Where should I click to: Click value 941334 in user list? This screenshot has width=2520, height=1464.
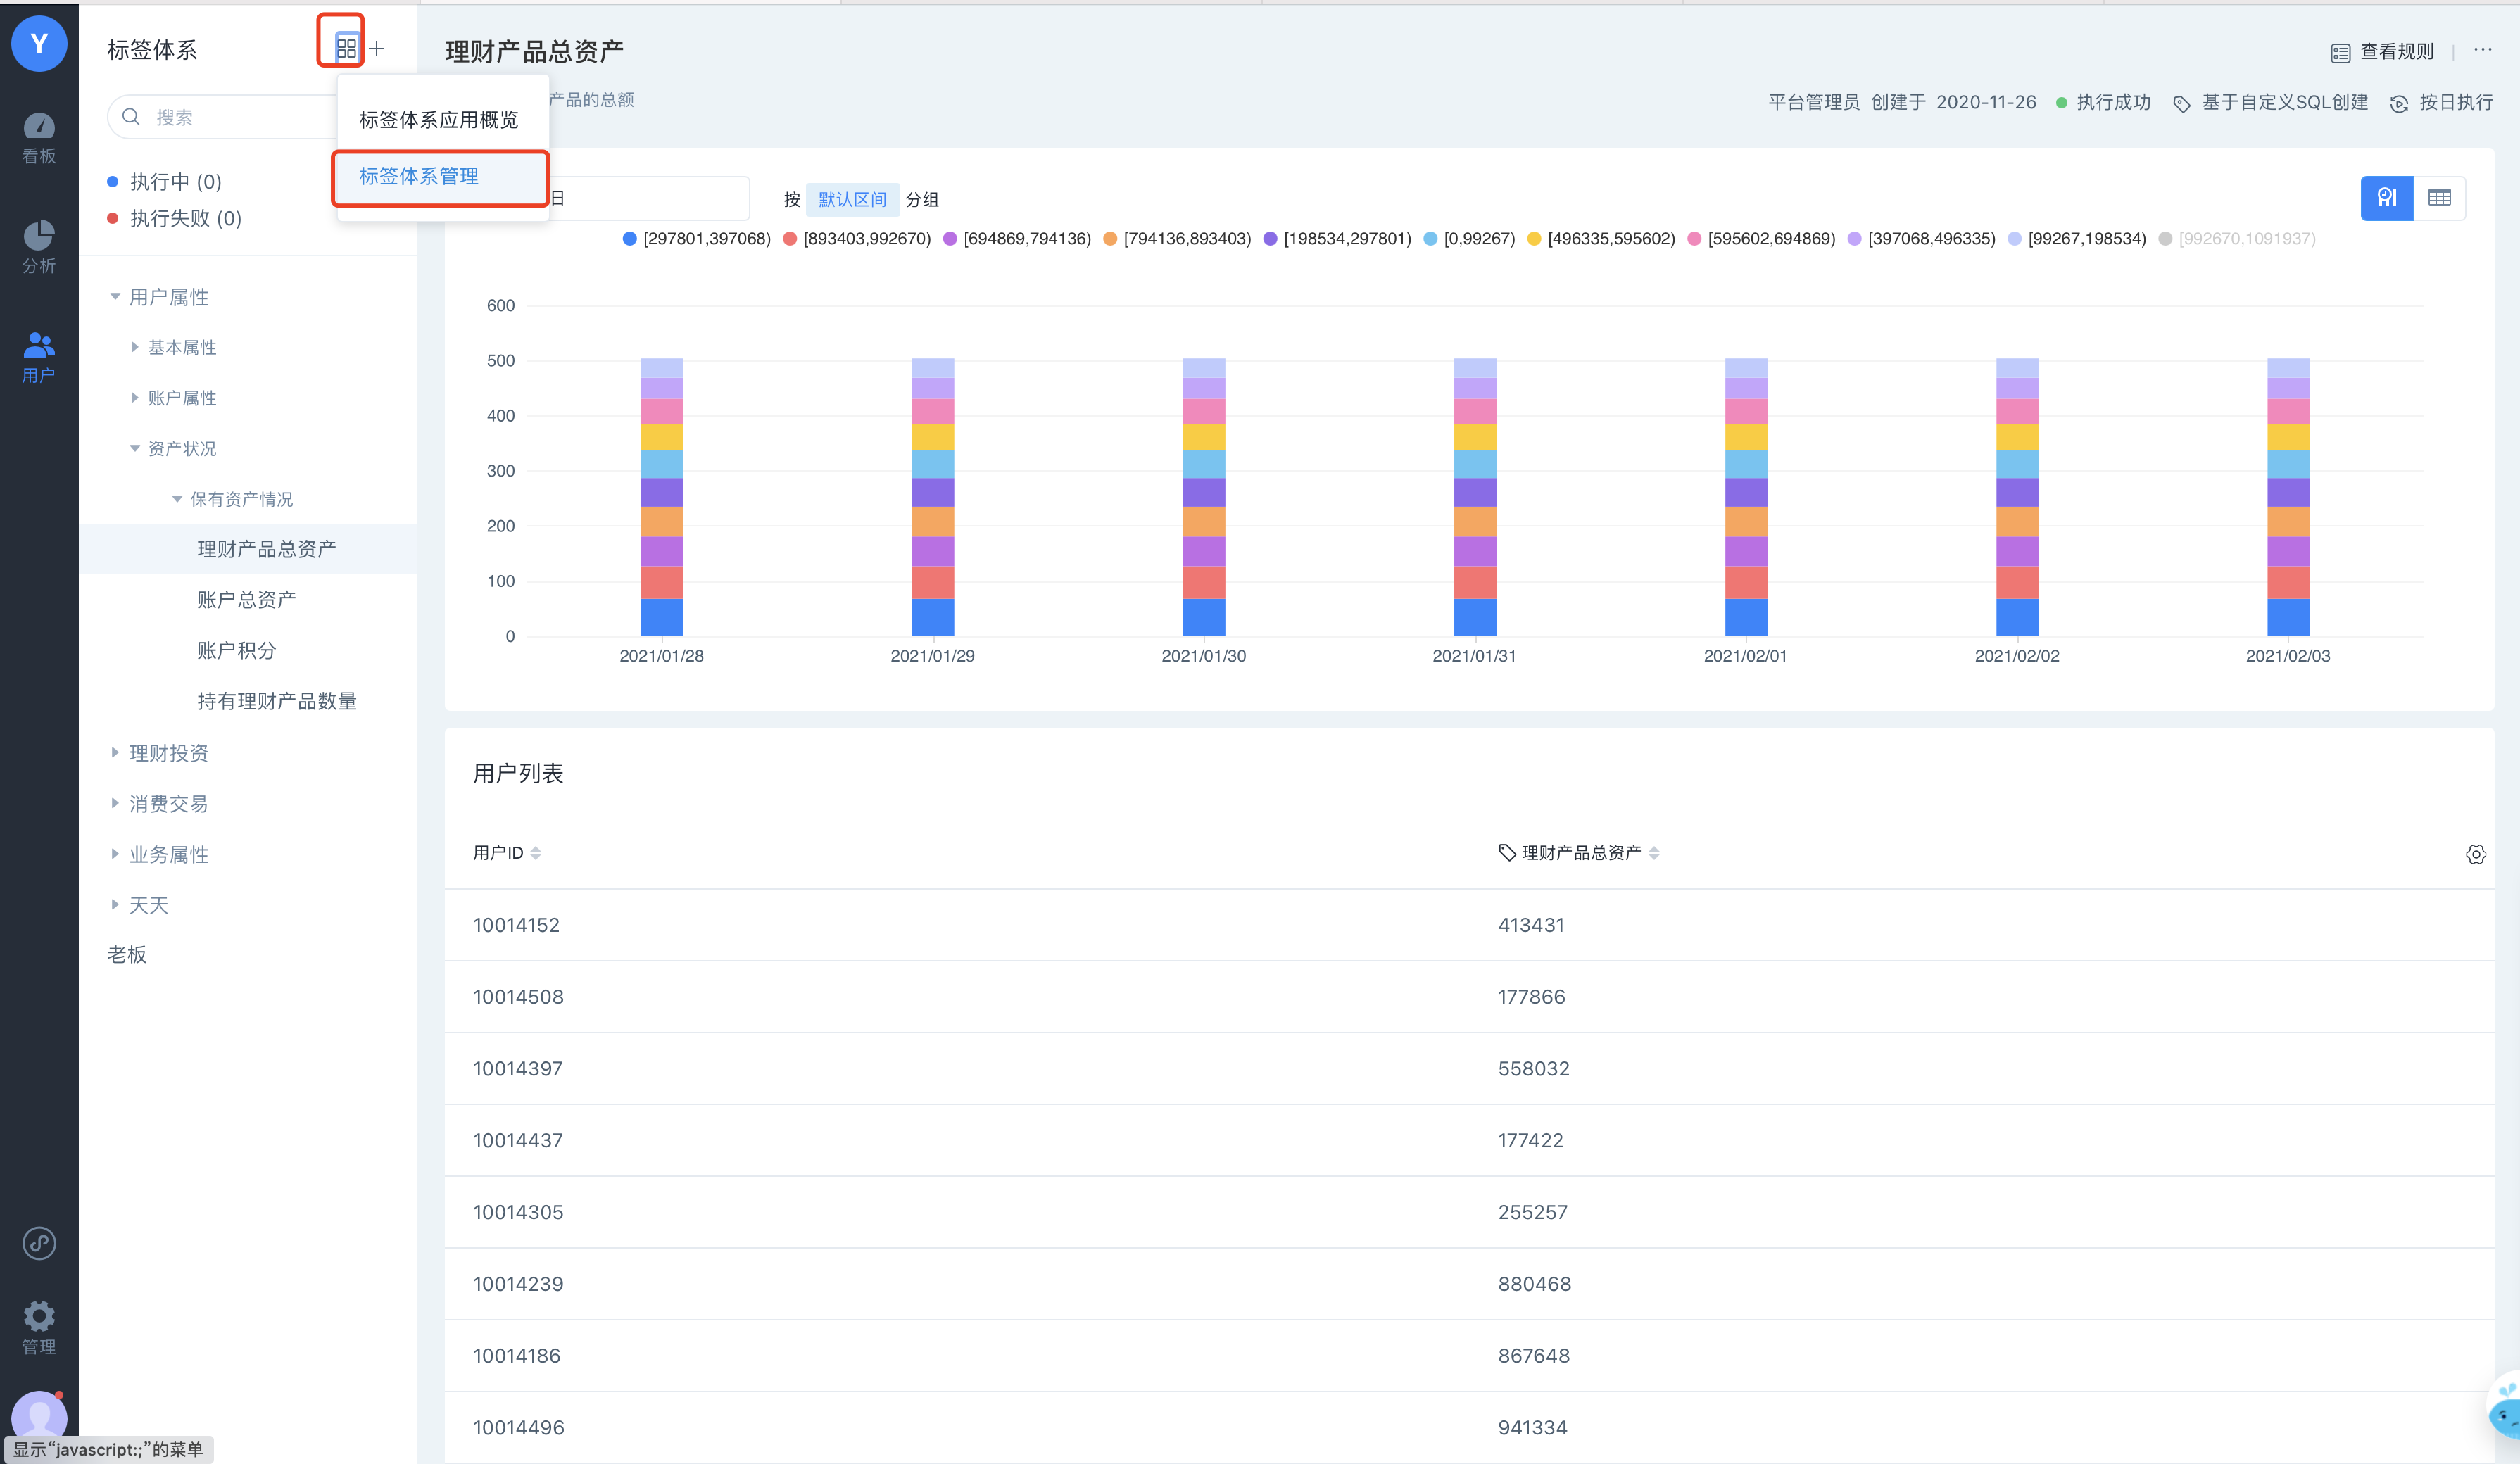click(x=1532, y=1427)
